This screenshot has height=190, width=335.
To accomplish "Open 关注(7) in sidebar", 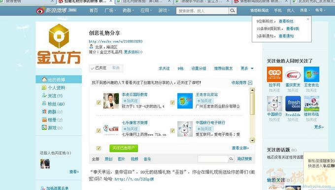I will 52,96.
